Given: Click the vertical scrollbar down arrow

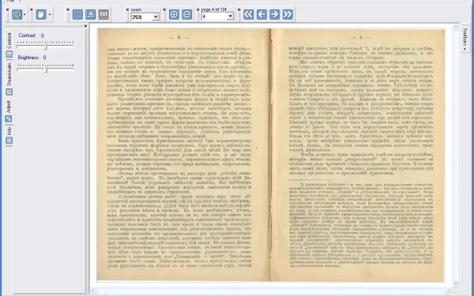Looking at the screenshot, I should (x=456, y=283).
